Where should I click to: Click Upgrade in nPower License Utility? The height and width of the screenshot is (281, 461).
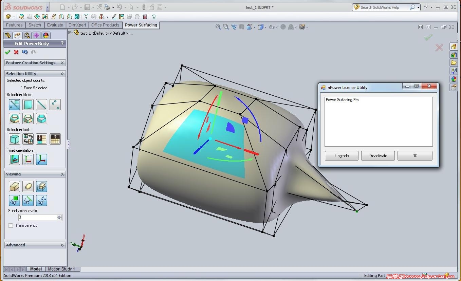pyautogui.click(x=342, y=156)
